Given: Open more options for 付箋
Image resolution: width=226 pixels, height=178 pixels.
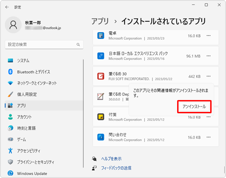Looking at the screenshot, I should 208,117.
